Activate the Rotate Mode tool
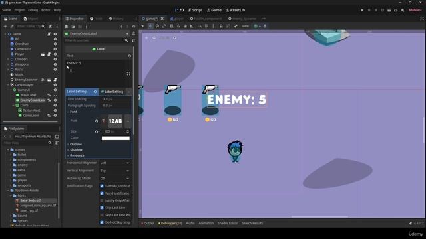Image resolution: width=426 pixels, height=239 pixels. [x=157, y=26]
